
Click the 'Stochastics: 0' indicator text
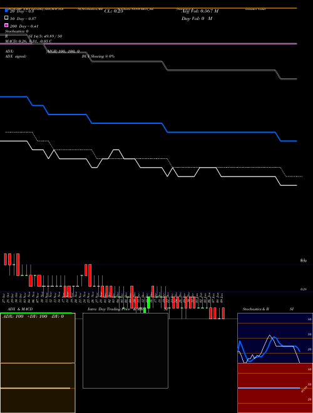click(17, 31)
